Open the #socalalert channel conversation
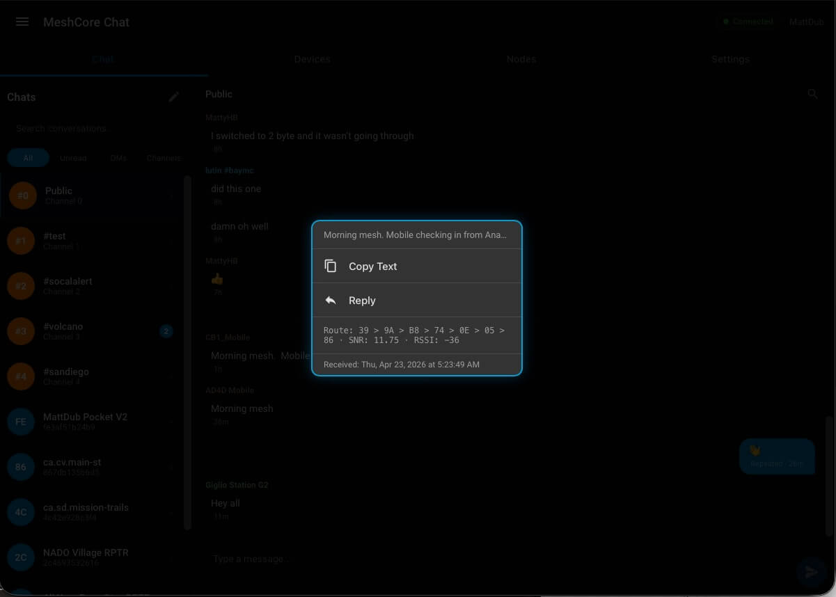This screenshot has width=836, height=597. tap(90, 286)
